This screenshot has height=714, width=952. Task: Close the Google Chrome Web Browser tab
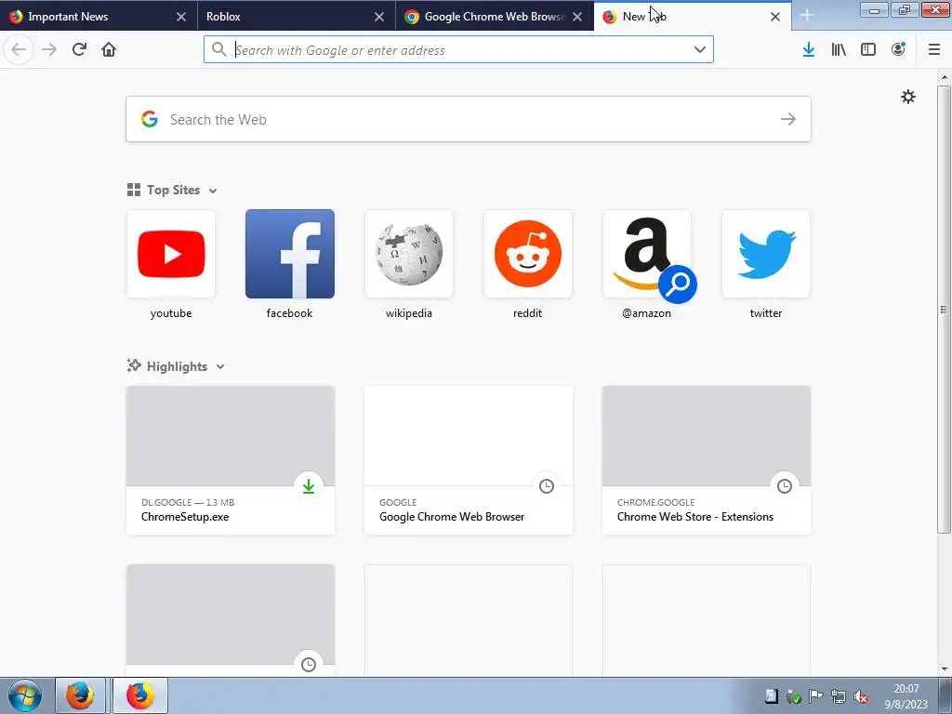[x=577, y=17]
